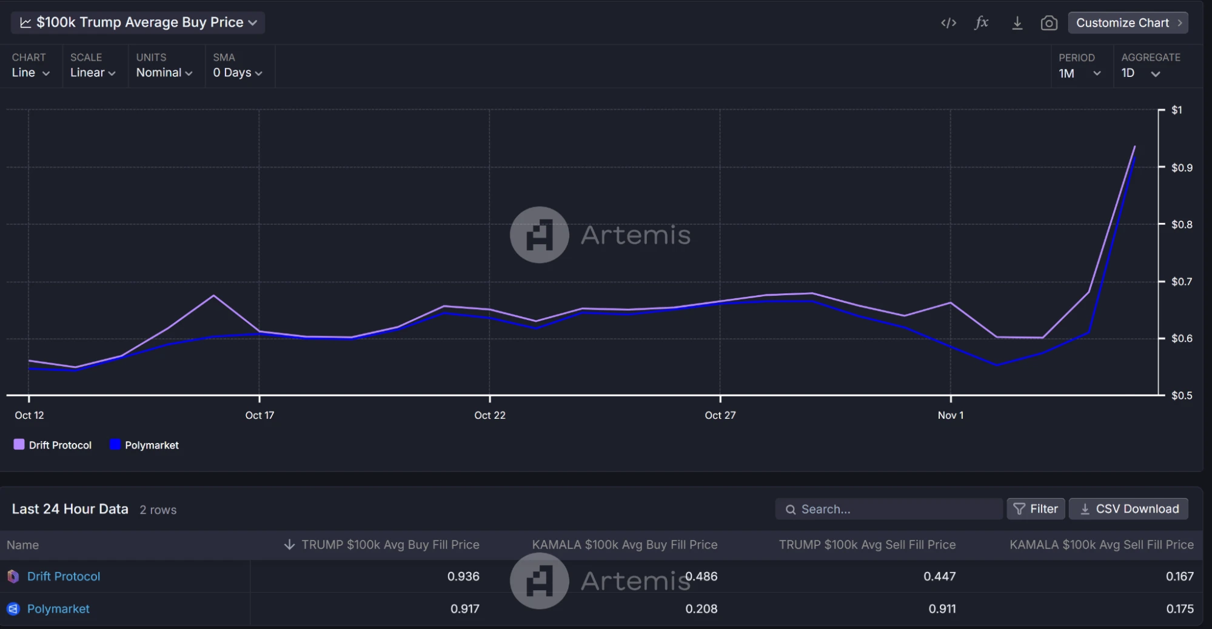Toggle Polymarket series via legend label
This screenshot has height=629, width=1212.
click(152, 445)
